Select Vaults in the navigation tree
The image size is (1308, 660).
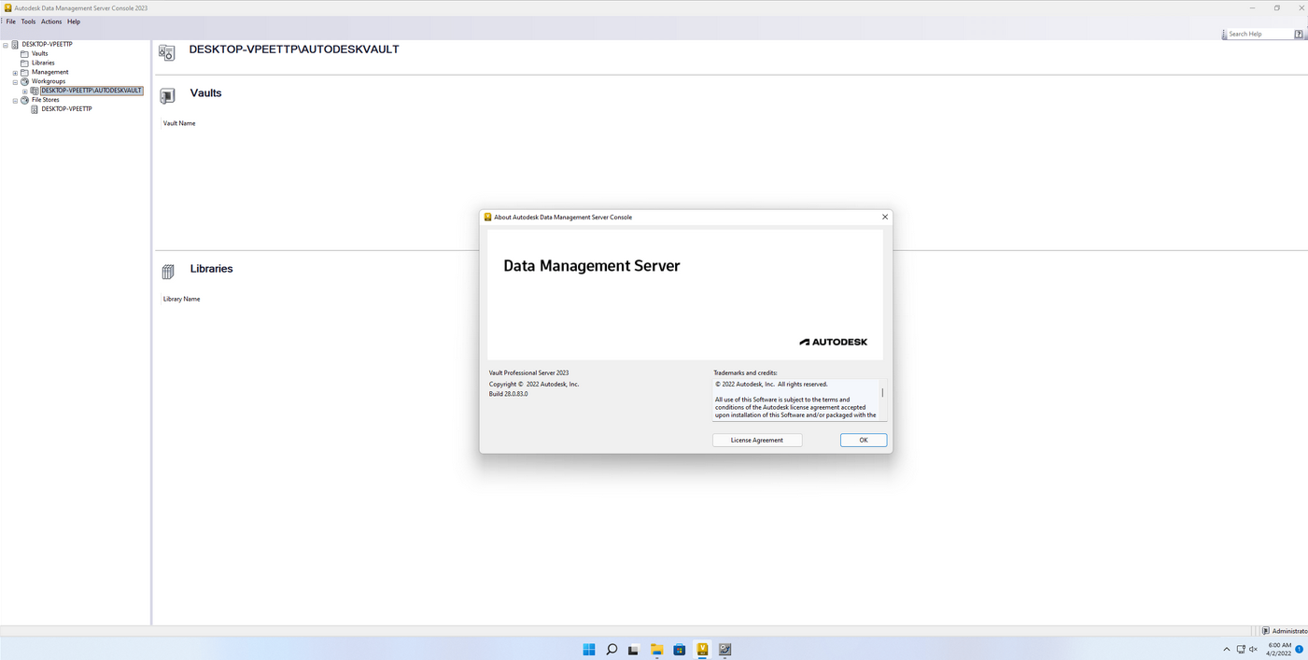[x=40, y=53]
